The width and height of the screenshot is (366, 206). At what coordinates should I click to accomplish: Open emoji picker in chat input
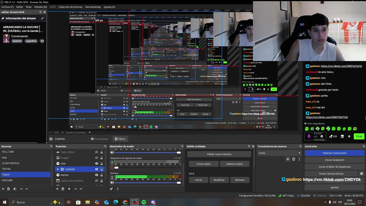pyautogui.click(x=322, y=136)
